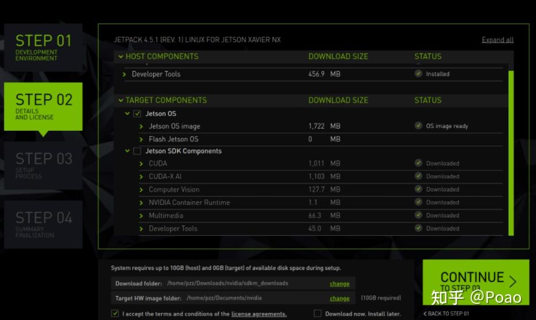
Task: Toggle the accept license terms checkbox
Action: (115, 313)
